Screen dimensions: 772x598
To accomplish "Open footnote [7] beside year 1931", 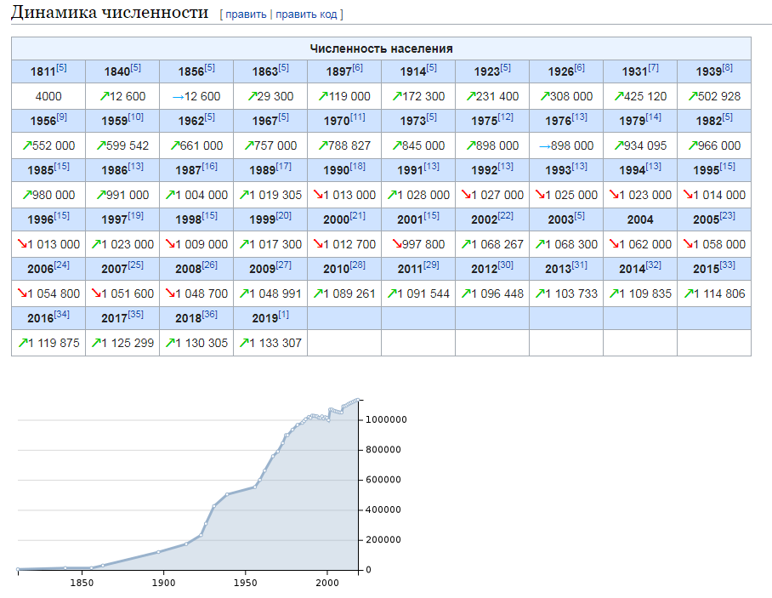I will point(653,68).
